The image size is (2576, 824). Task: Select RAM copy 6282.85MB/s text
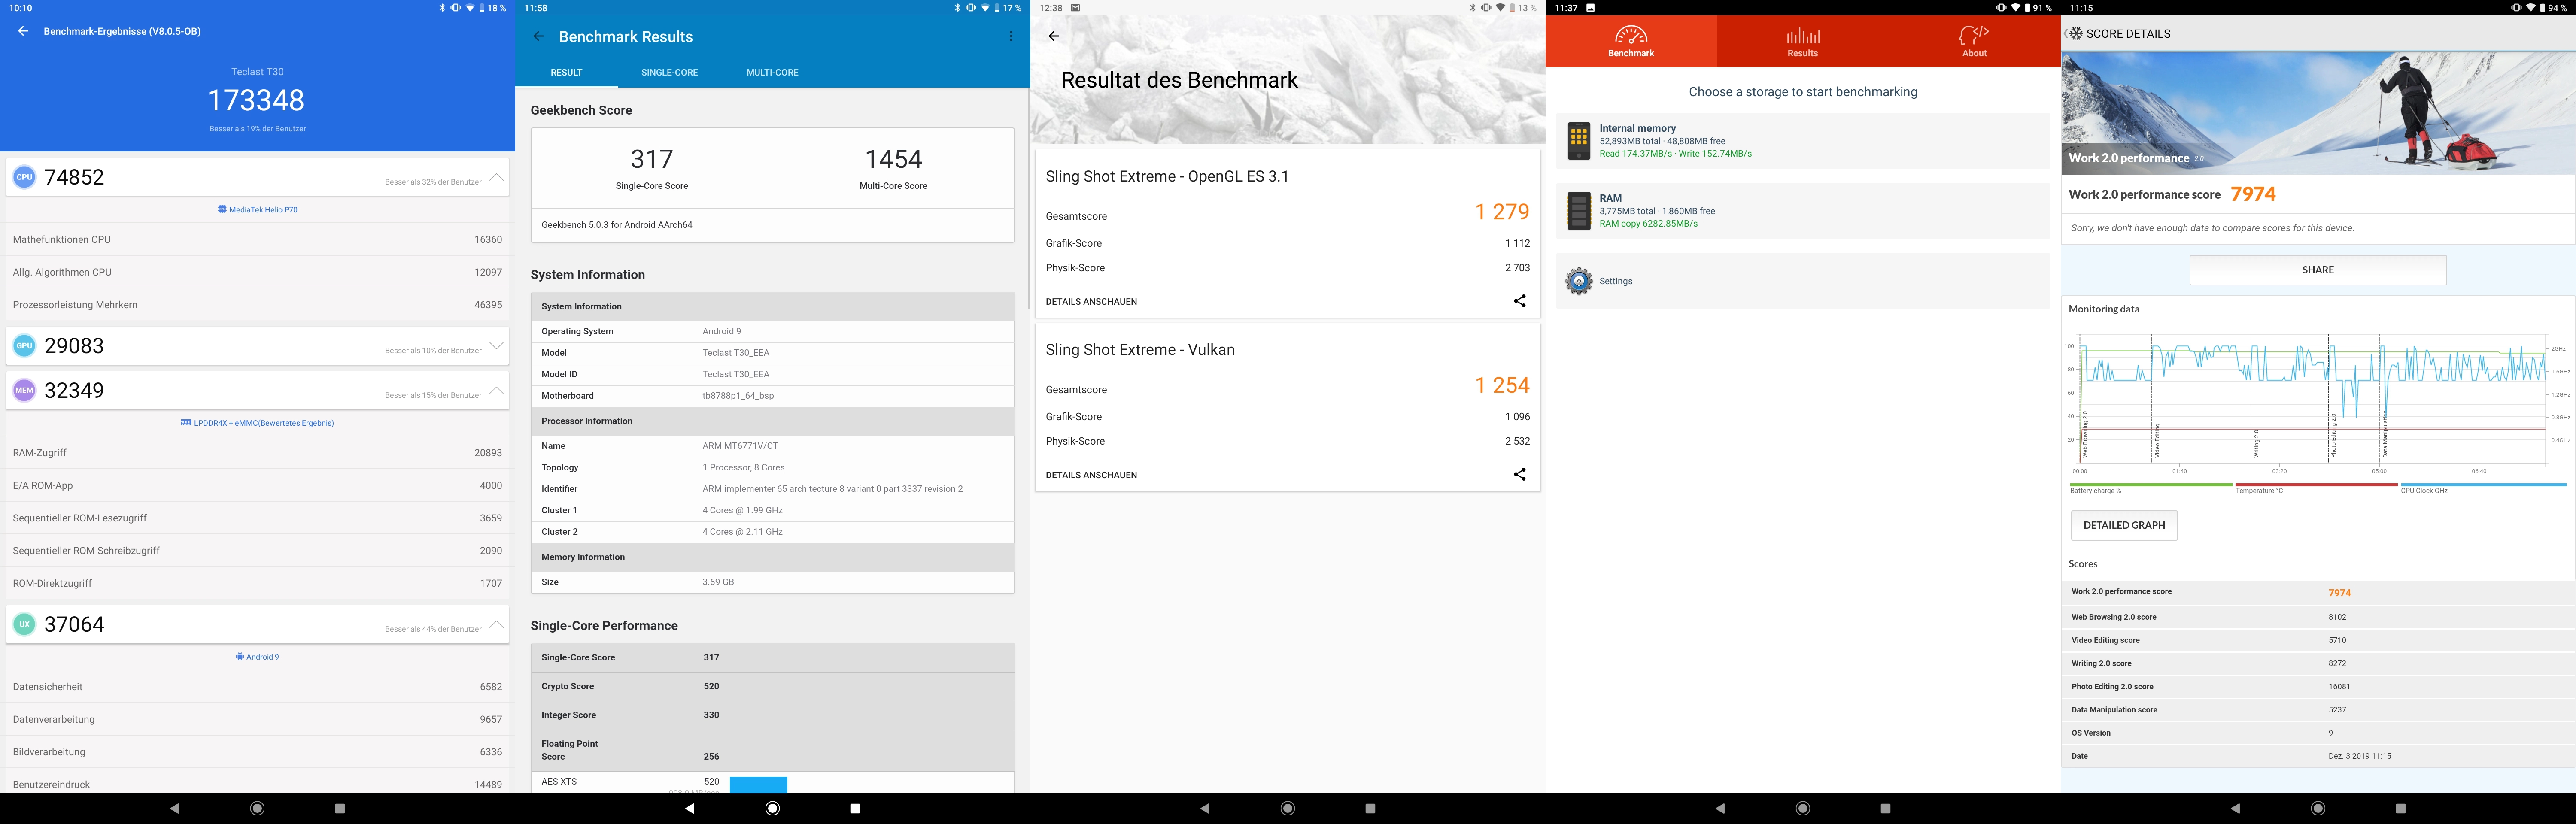(1648, 224)
